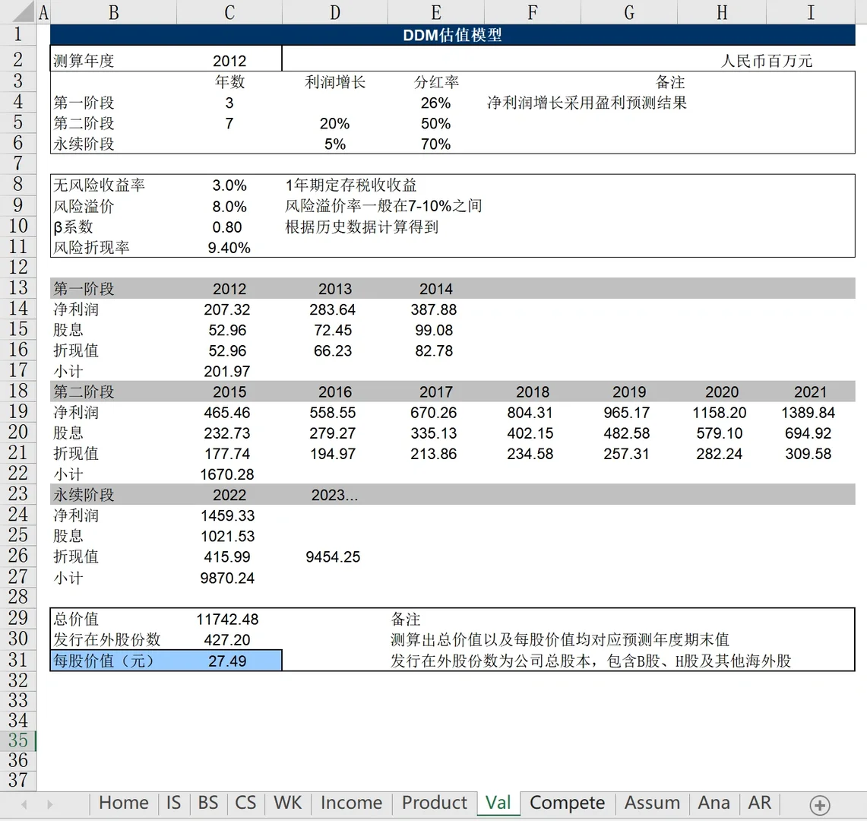This screenshot has width=867, height=821.
Task: Select the Compete tab
Action: pos(568,803)
